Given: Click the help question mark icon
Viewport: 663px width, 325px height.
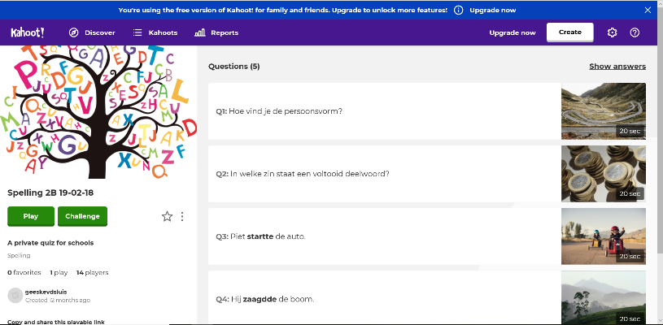Looking at the screenshot, I should coord(635,32).
